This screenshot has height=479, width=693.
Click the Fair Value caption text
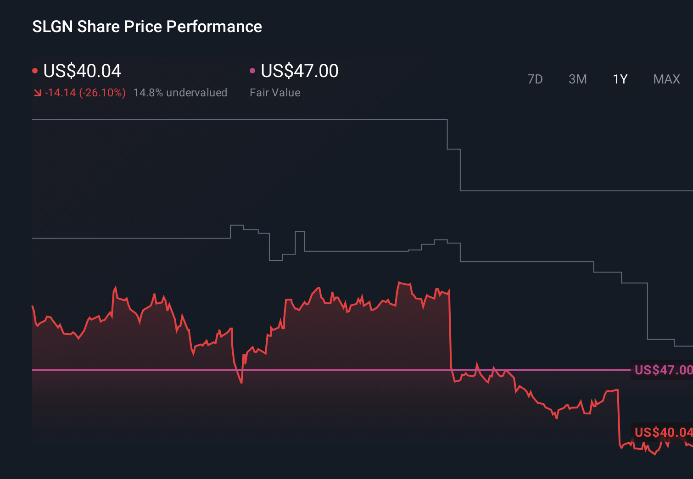(274, 92)
